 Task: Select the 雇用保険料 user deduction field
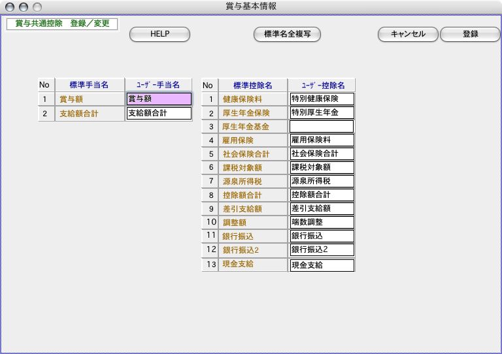(322, 140)
